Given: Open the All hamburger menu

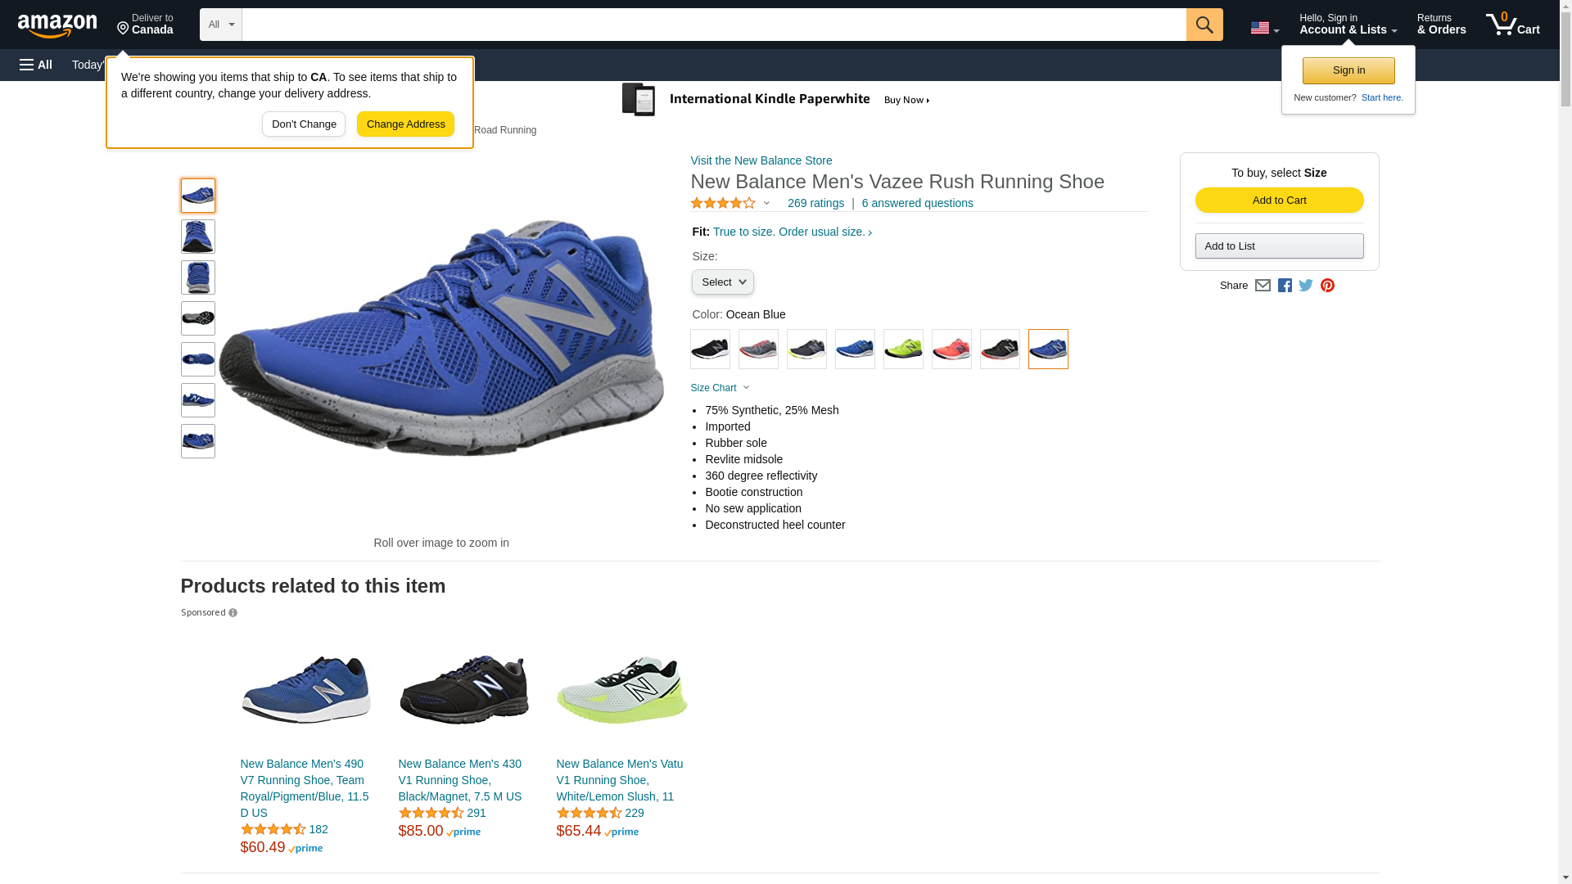Looking at the screenshot, I should (x=36, y=65).
